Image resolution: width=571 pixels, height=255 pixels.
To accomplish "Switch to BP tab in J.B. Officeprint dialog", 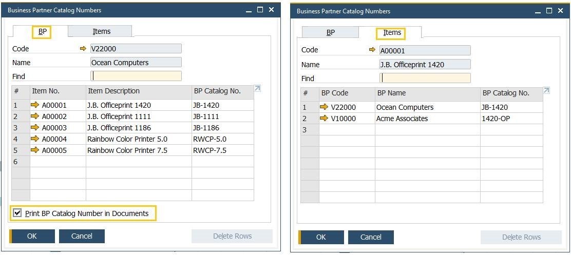I will [x=331, y=32].
